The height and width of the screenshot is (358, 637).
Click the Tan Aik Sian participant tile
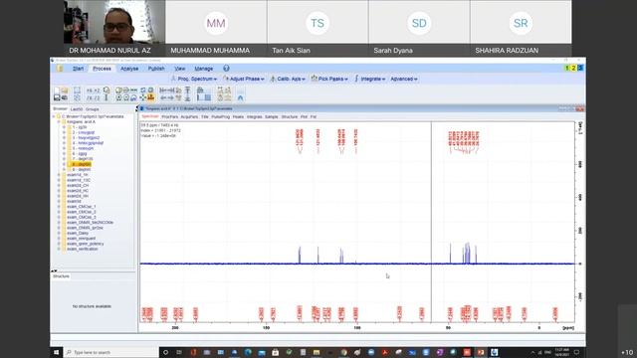point(318,28)
